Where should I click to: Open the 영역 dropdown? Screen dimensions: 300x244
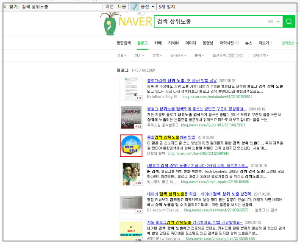[157, 55]
